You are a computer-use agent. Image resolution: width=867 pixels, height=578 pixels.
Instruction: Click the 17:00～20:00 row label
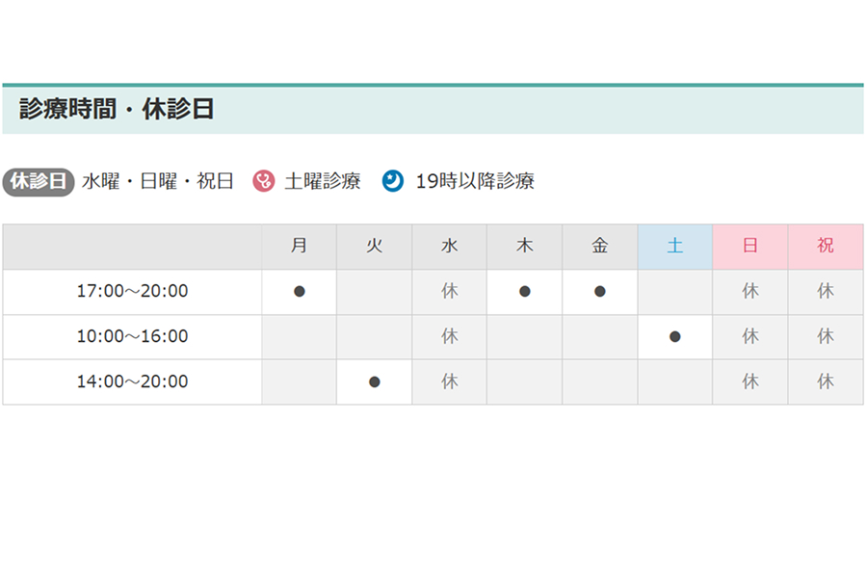pyautogui.click(x=132, y=291)
